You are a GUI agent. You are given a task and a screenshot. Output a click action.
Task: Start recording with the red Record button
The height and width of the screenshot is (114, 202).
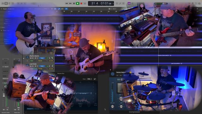point(81,3)
